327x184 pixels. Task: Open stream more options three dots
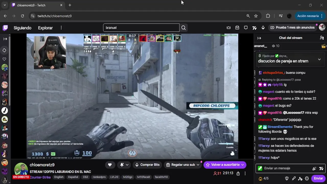[245, 173]
